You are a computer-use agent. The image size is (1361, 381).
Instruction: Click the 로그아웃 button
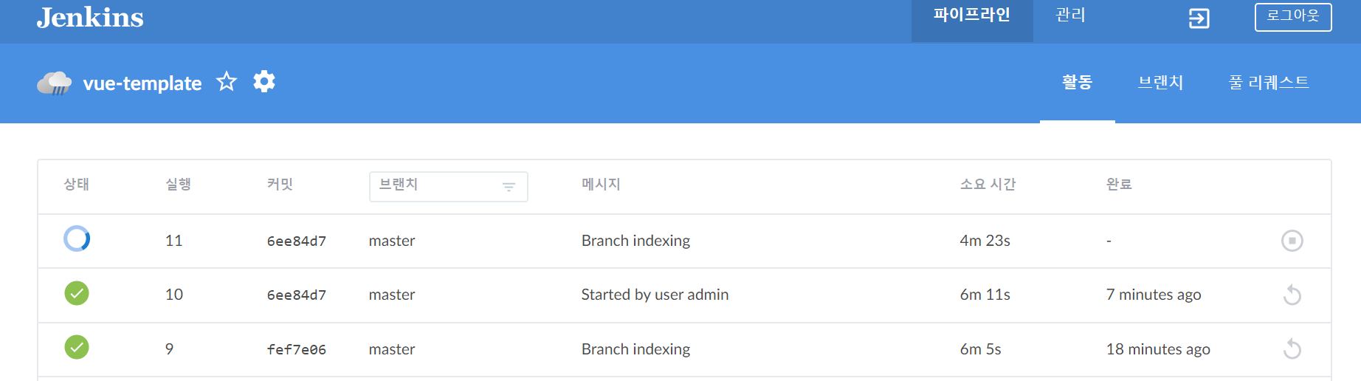pyautogui.click(x=1293, y=17)
